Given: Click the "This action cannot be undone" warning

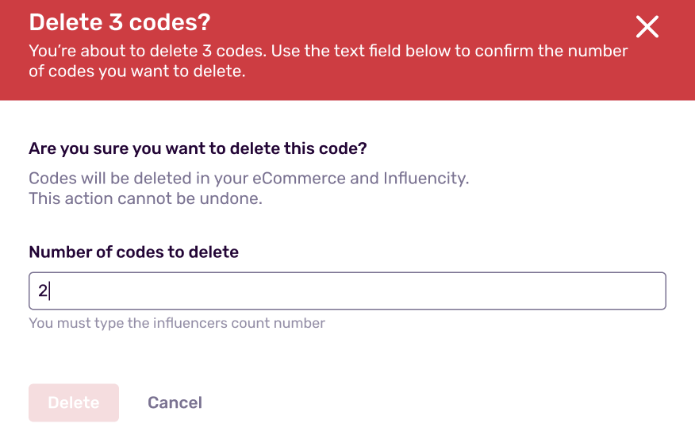Looking at the screenshot, I should pyautogui.click(x=145, y=198).
